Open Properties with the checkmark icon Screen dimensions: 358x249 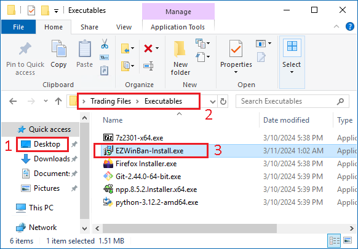pos(236,48)
